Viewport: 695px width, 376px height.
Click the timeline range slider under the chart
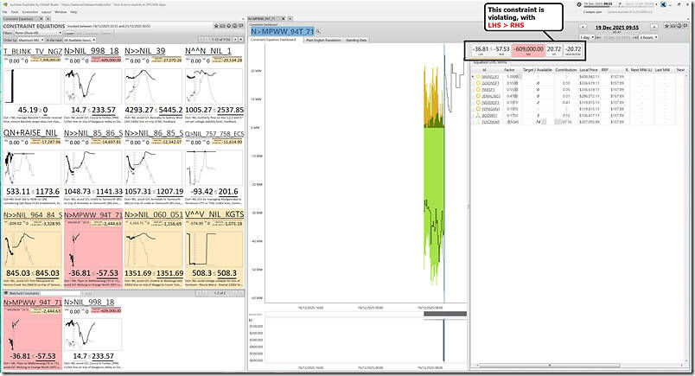(x=444, y=314)
